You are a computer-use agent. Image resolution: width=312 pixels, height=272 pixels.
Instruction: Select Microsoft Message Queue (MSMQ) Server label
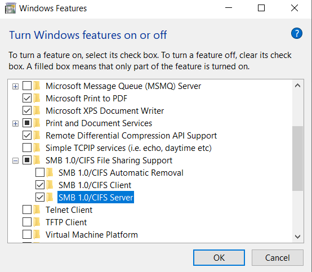123,86
